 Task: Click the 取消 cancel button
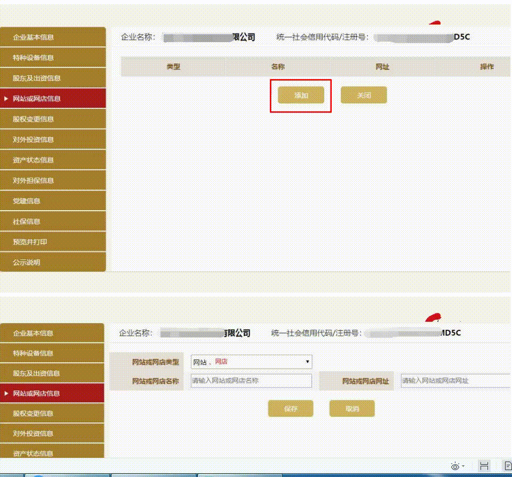click(353, 408)
